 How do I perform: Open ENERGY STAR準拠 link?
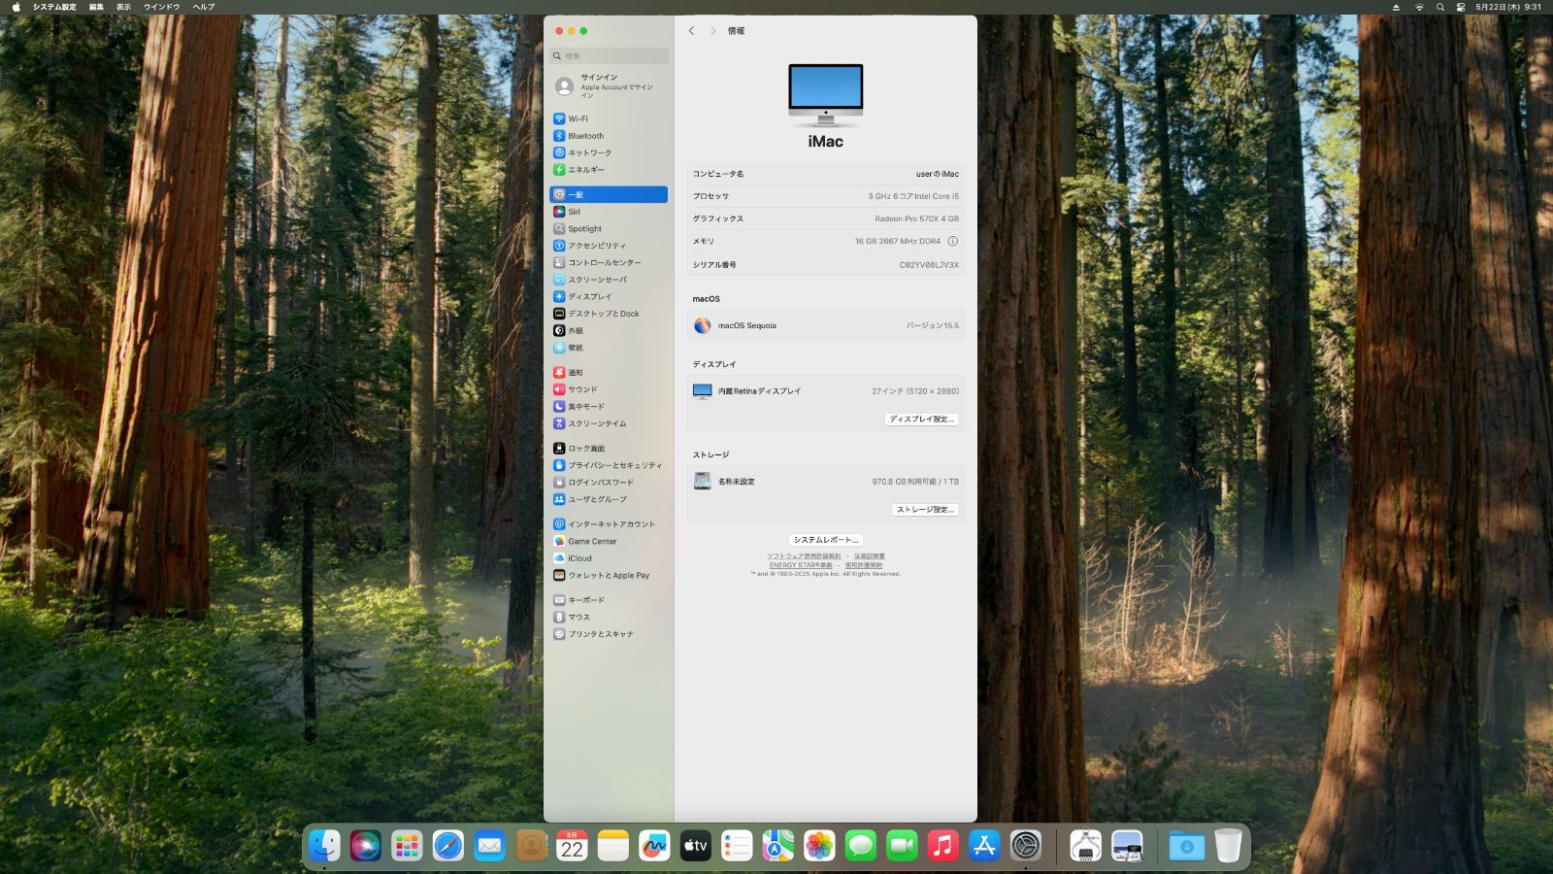click(x=801, y=565)
